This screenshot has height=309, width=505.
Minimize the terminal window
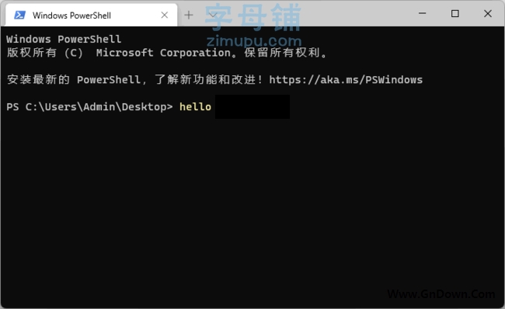point(422,13)
